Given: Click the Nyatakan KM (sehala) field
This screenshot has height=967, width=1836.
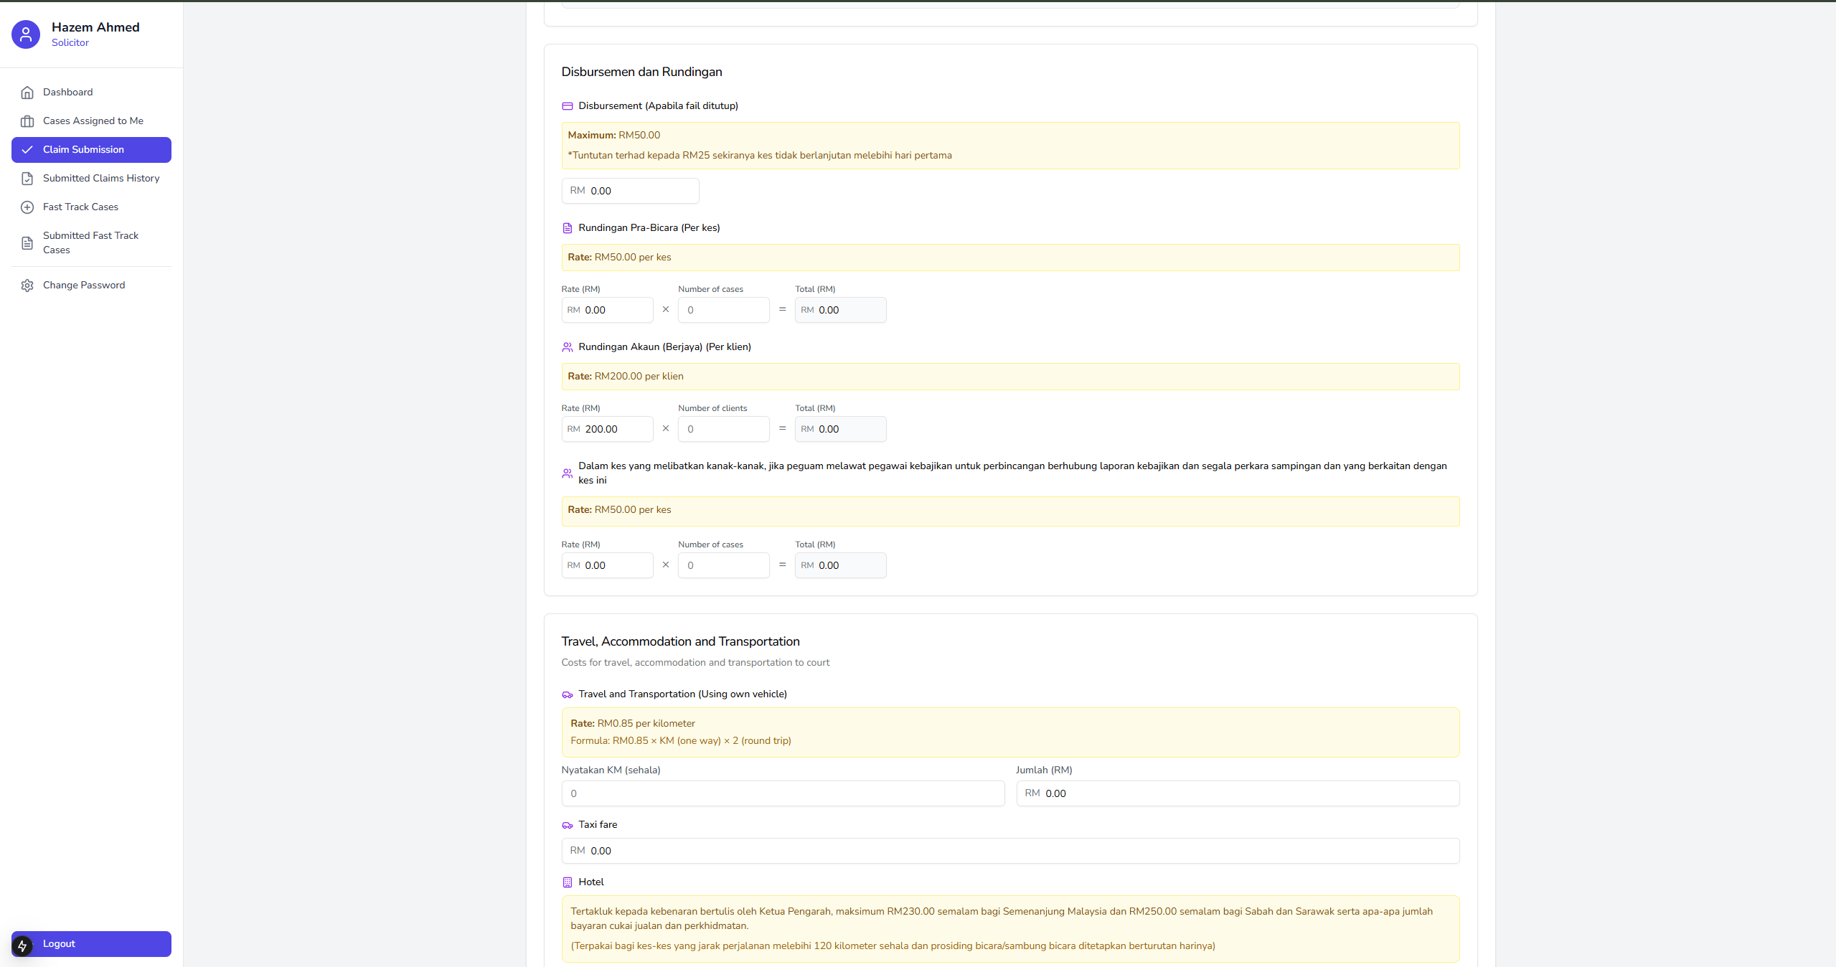Looking at the screenshot, I should [x=782, y=793].
